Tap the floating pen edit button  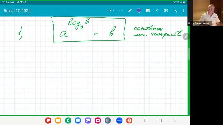tap(186, 36)
